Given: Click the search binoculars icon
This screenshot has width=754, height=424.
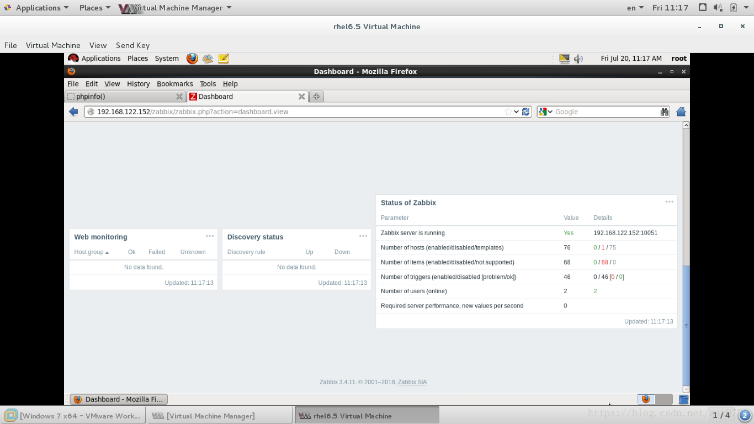Looking at the screenshot, I should [x=664, y=112].
